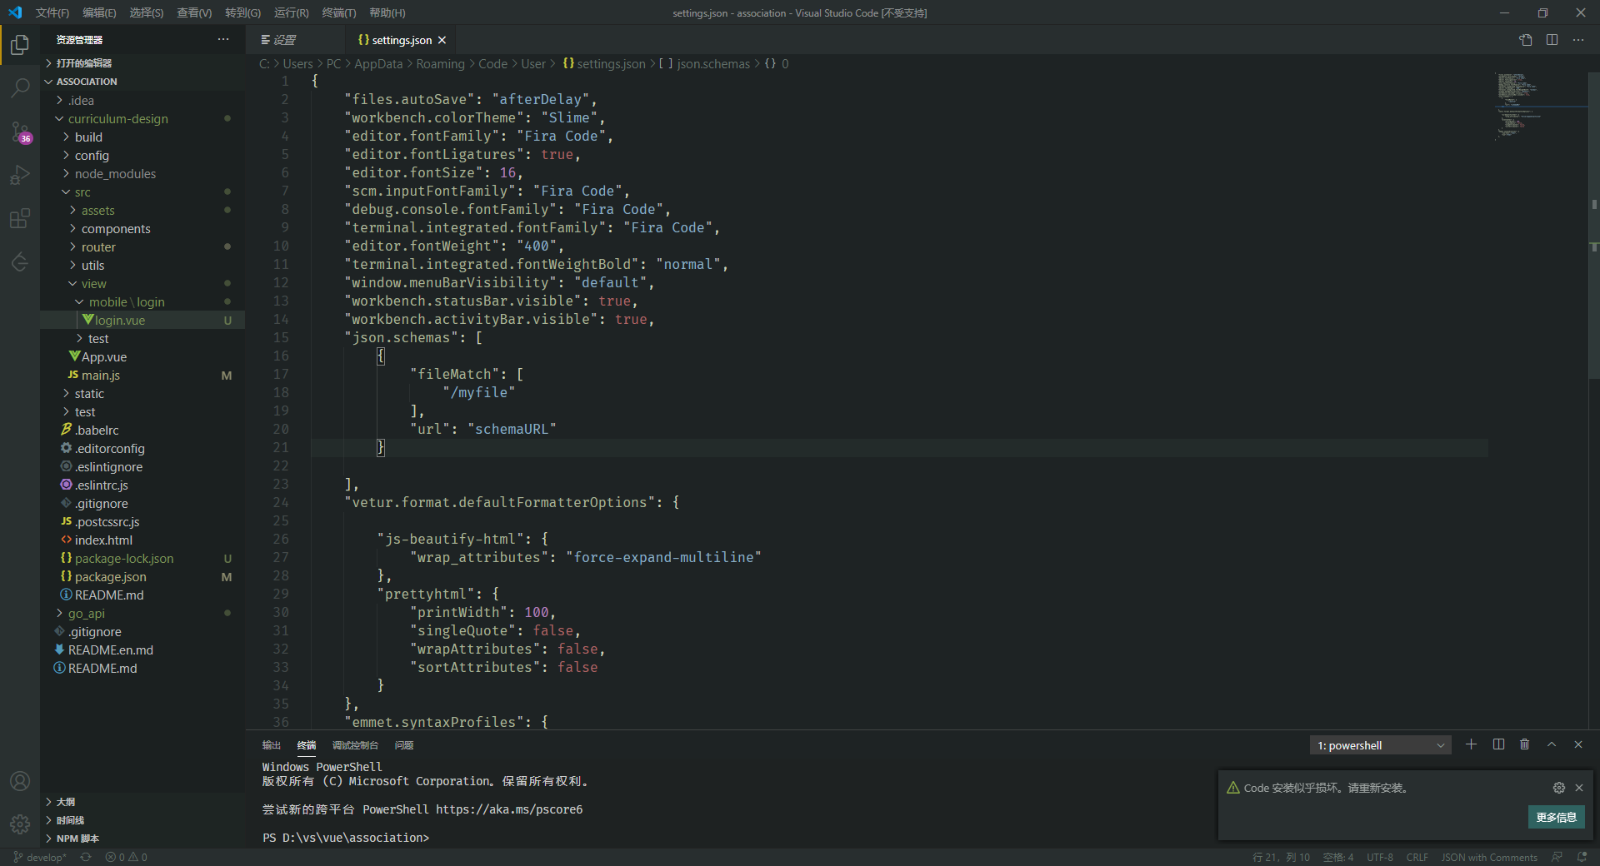The height and width of the screenshot is (866, 1600).
Task: Open main.js file in explorer
Action: tap(142, 375)
